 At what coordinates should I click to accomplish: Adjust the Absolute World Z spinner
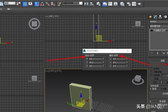pyautogui.click(x=103, y=66)
